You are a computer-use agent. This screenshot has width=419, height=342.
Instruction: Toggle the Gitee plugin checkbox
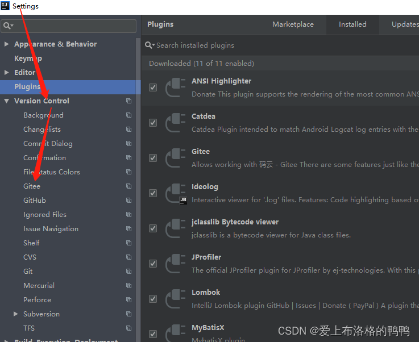[153, 158]
